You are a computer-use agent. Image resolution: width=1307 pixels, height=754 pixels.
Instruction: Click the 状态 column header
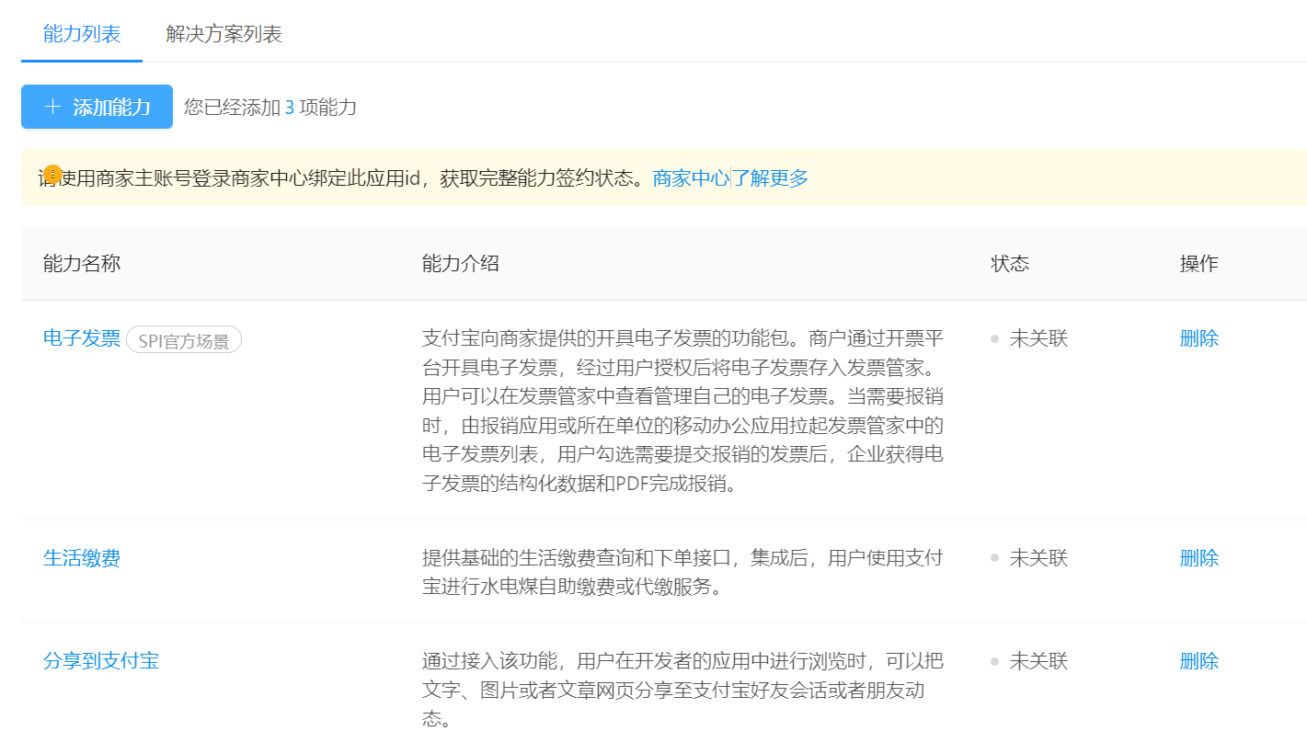point(1010,263)
